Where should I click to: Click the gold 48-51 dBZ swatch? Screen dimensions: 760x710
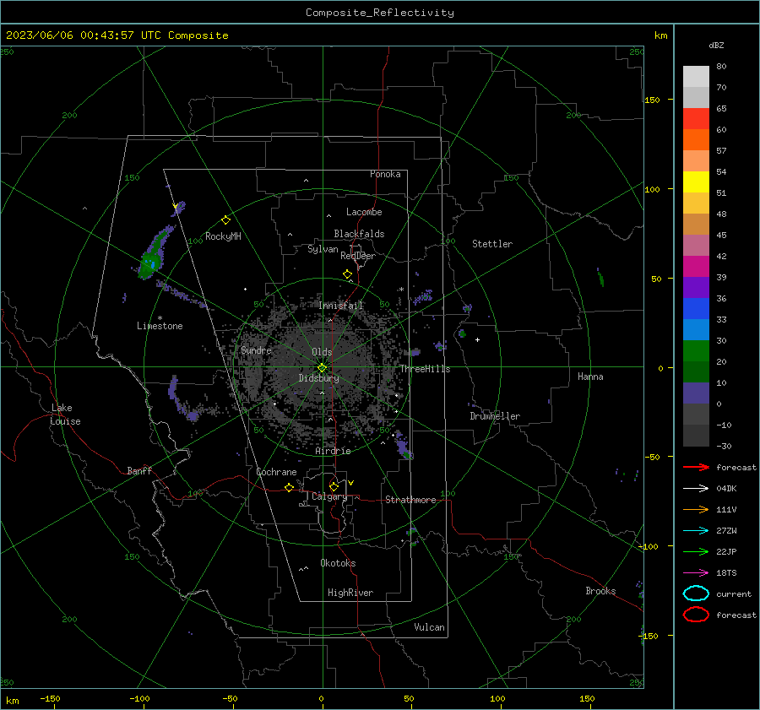tap(696, 203)
